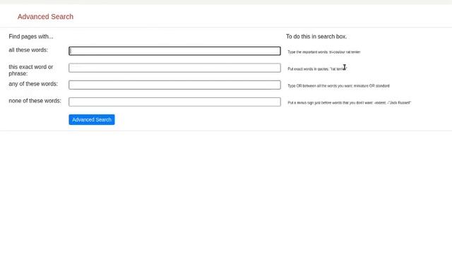Click the 'any of these words:' label

(x=33, y=84)
